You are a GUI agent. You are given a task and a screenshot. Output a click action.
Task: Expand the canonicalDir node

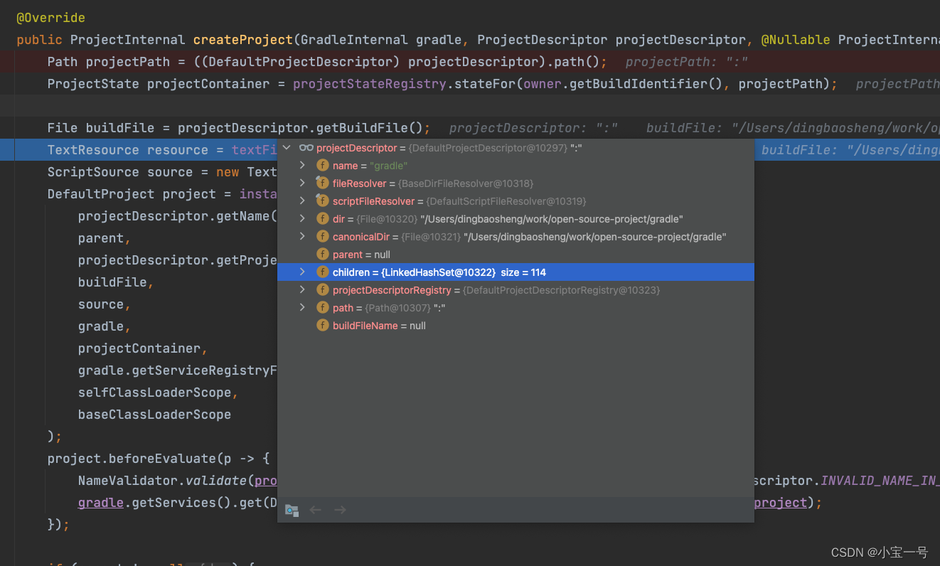(302, 236)
